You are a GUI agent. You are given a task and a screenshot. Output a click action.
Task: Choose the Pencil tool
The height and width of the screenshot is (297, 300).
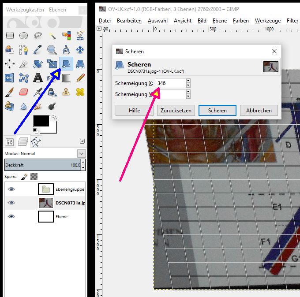[80, 78]
